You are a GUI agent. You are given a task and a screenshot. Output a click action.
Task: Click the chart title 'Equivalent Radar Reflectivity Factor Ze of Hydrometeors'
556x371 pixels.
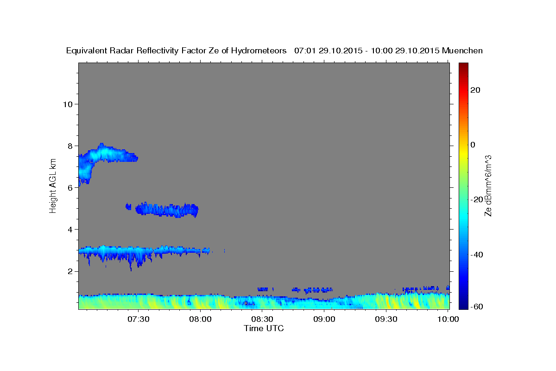pyautogui.click(x=177, y=51)
